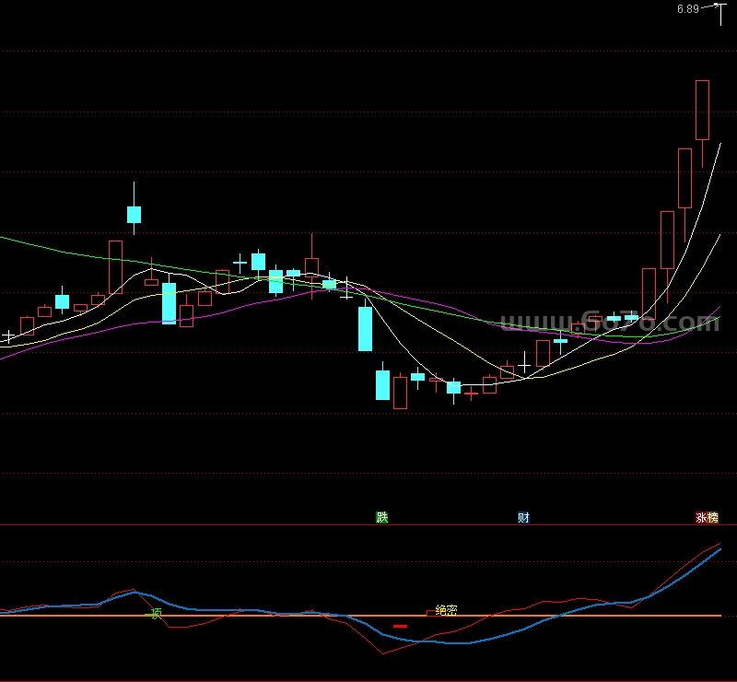The image size is (737, 682).
Task: Select the yellow 绝密 signal label
Action: (446, 610)
